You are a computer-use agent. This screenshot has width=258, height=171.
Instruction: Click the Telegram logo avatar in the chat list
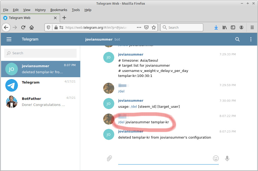pyautogui.click(x=12, y=85)
